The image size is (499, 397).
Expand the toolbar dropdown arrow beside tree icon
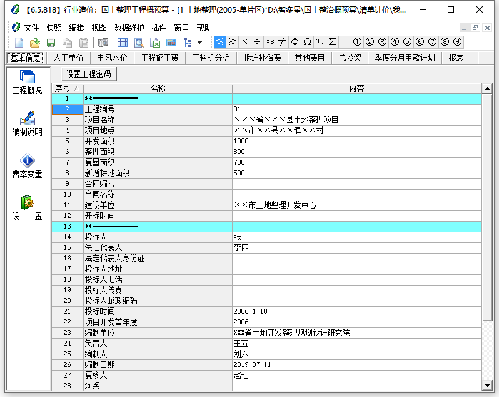click(199, 43)
